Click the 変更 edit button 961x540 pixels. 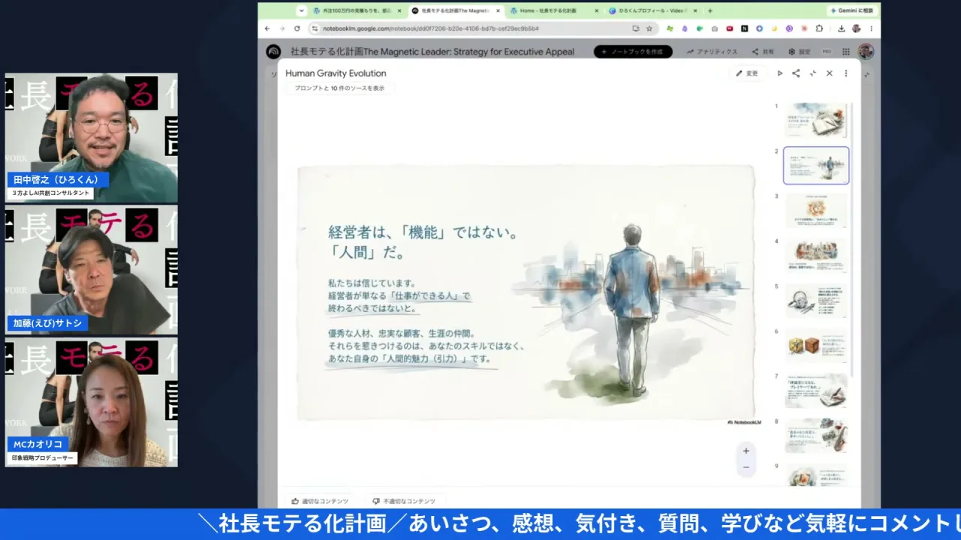747,73
